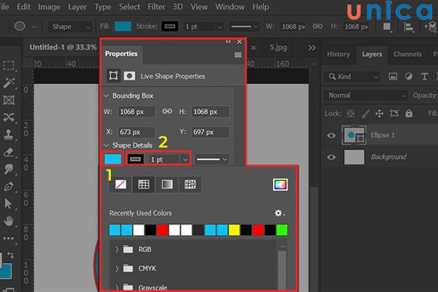
Task: Swap foreground and background colors
Action: coord(11,255)
